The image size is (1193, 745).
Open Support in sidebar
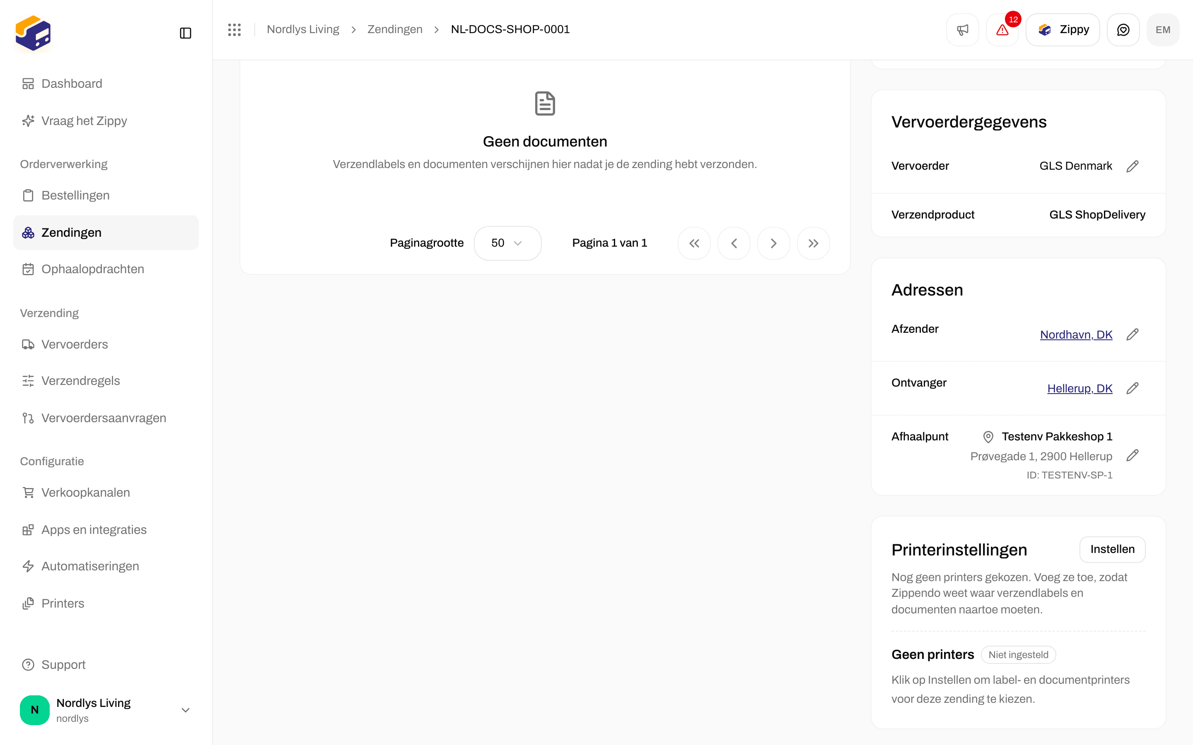[106, 665]
